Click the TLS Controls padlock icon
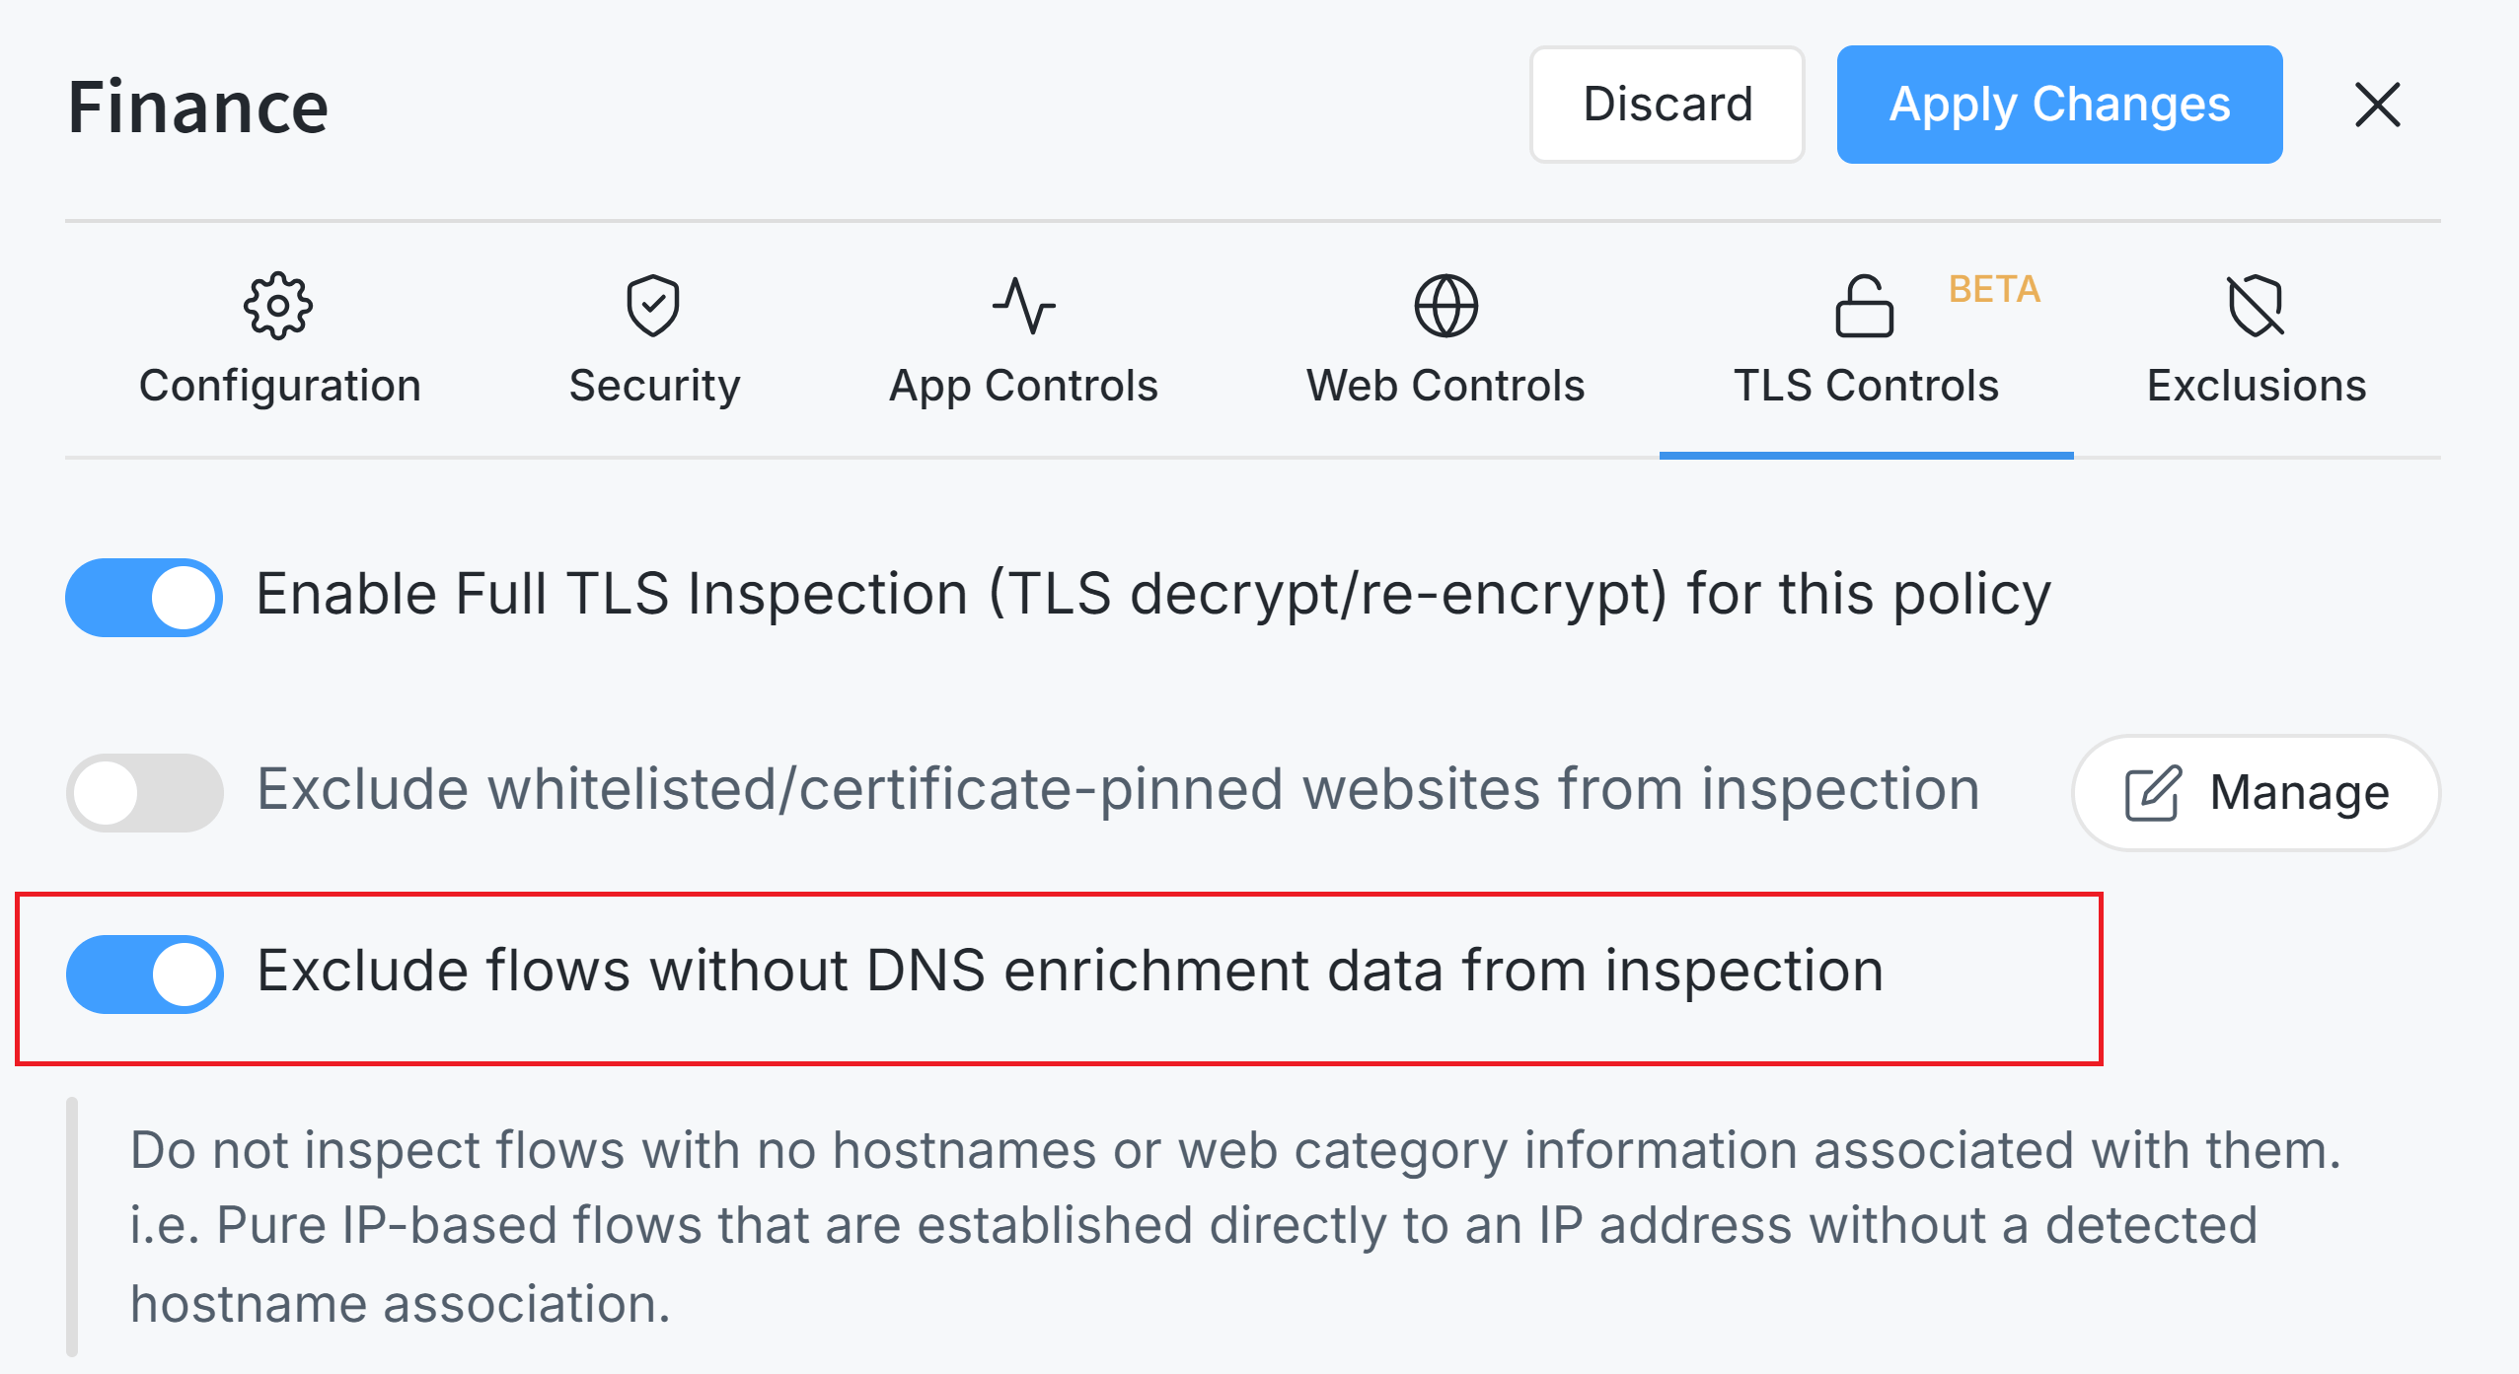The image size is (2519, 1374). coord(1864,306)
